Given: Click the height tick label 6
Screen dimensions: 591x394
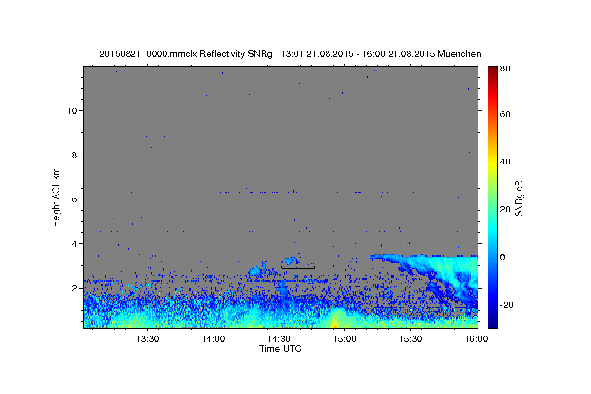Looking at the screenshot, I should [x=75, y=199].
